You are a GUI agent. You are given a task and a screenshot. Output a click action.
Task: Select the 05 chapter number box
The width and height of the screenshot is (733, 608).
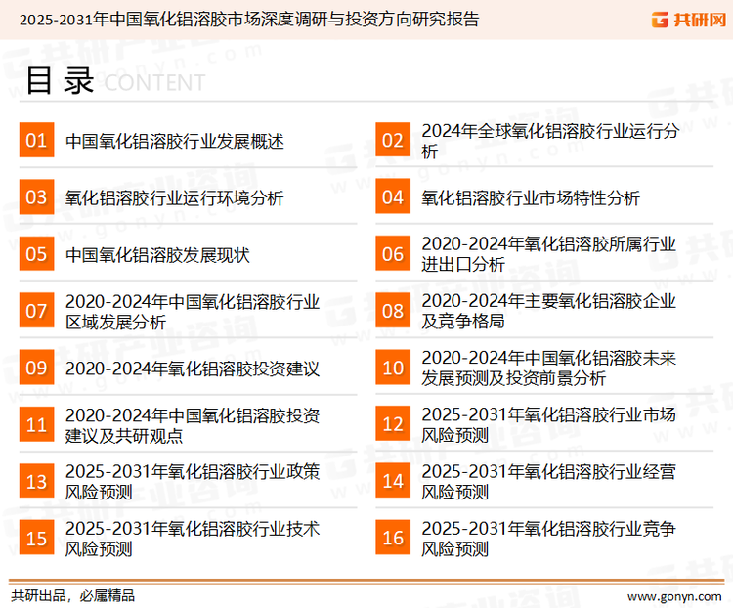[x=36, y=254]
